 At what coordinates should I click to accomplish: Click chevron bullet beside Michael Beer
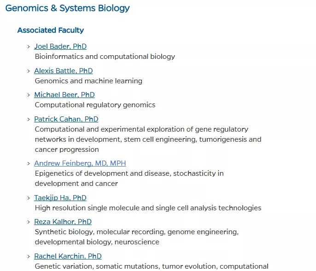pyautogui.click(x=29, y=95)
